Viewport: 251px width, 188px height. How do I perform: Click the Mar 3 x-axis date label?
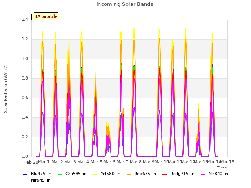[70, 162]
